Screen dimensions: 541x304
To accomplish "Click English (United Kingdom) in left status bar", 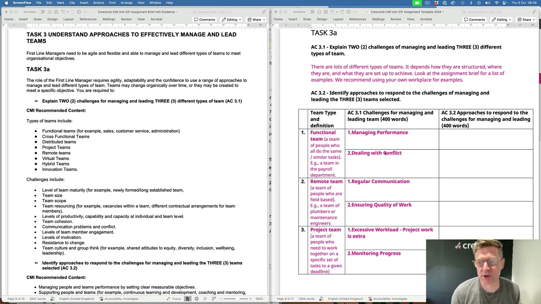I will (77, 299).
